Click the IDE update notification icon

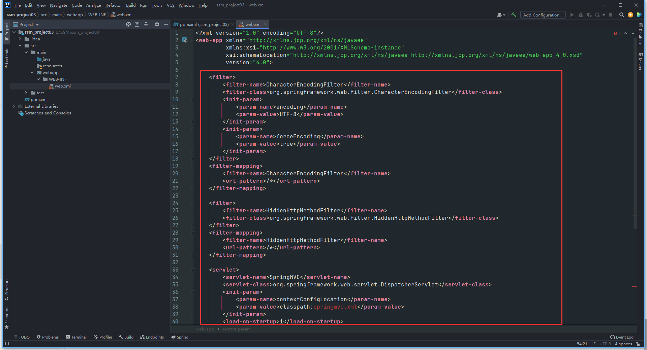[630, 15]
